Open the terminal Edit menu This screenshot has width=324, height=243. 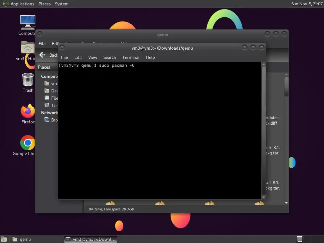coord(78,58)
